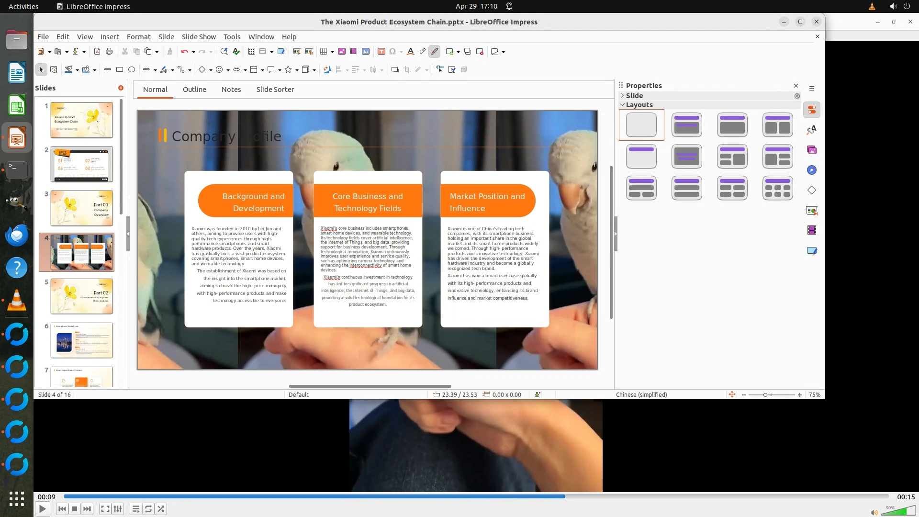Collapse the Layouts section
This screenshot has width=919, height=517.
pyautogui.click(x=623, y=105)
